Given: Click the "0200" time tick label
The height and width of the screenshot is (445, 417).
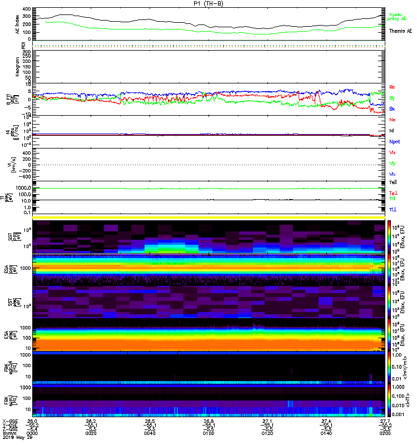Looking at the screenshot, I should (x=385, y=433).
